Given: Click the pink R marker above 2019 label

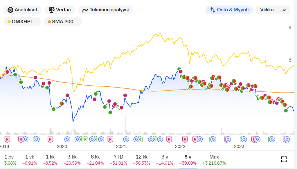Looking at the screenshot, I should [7, 140].
